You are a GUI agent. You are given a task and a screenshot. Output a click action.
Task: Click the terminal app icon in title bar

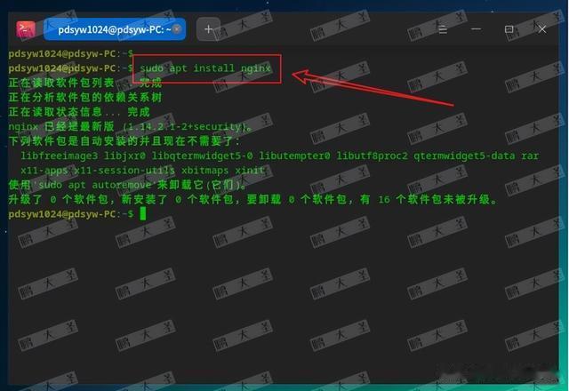click(26, 29)
